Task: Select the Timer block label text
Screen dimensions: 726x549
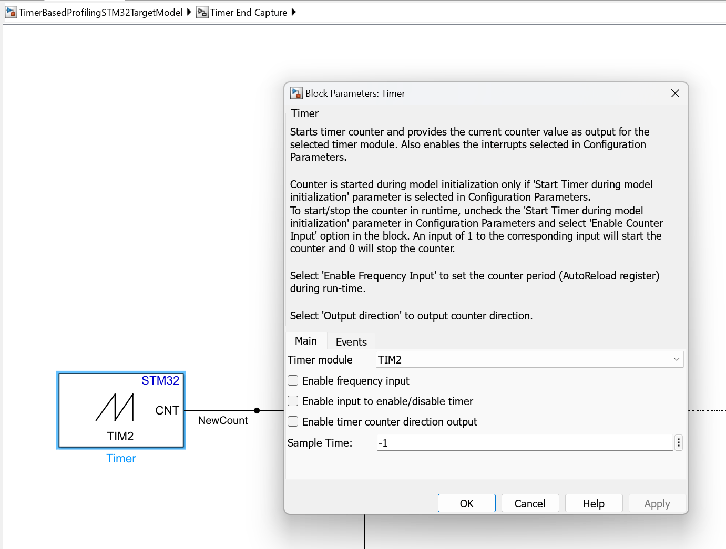Action: pyautogui.click(x=121, y=459)
